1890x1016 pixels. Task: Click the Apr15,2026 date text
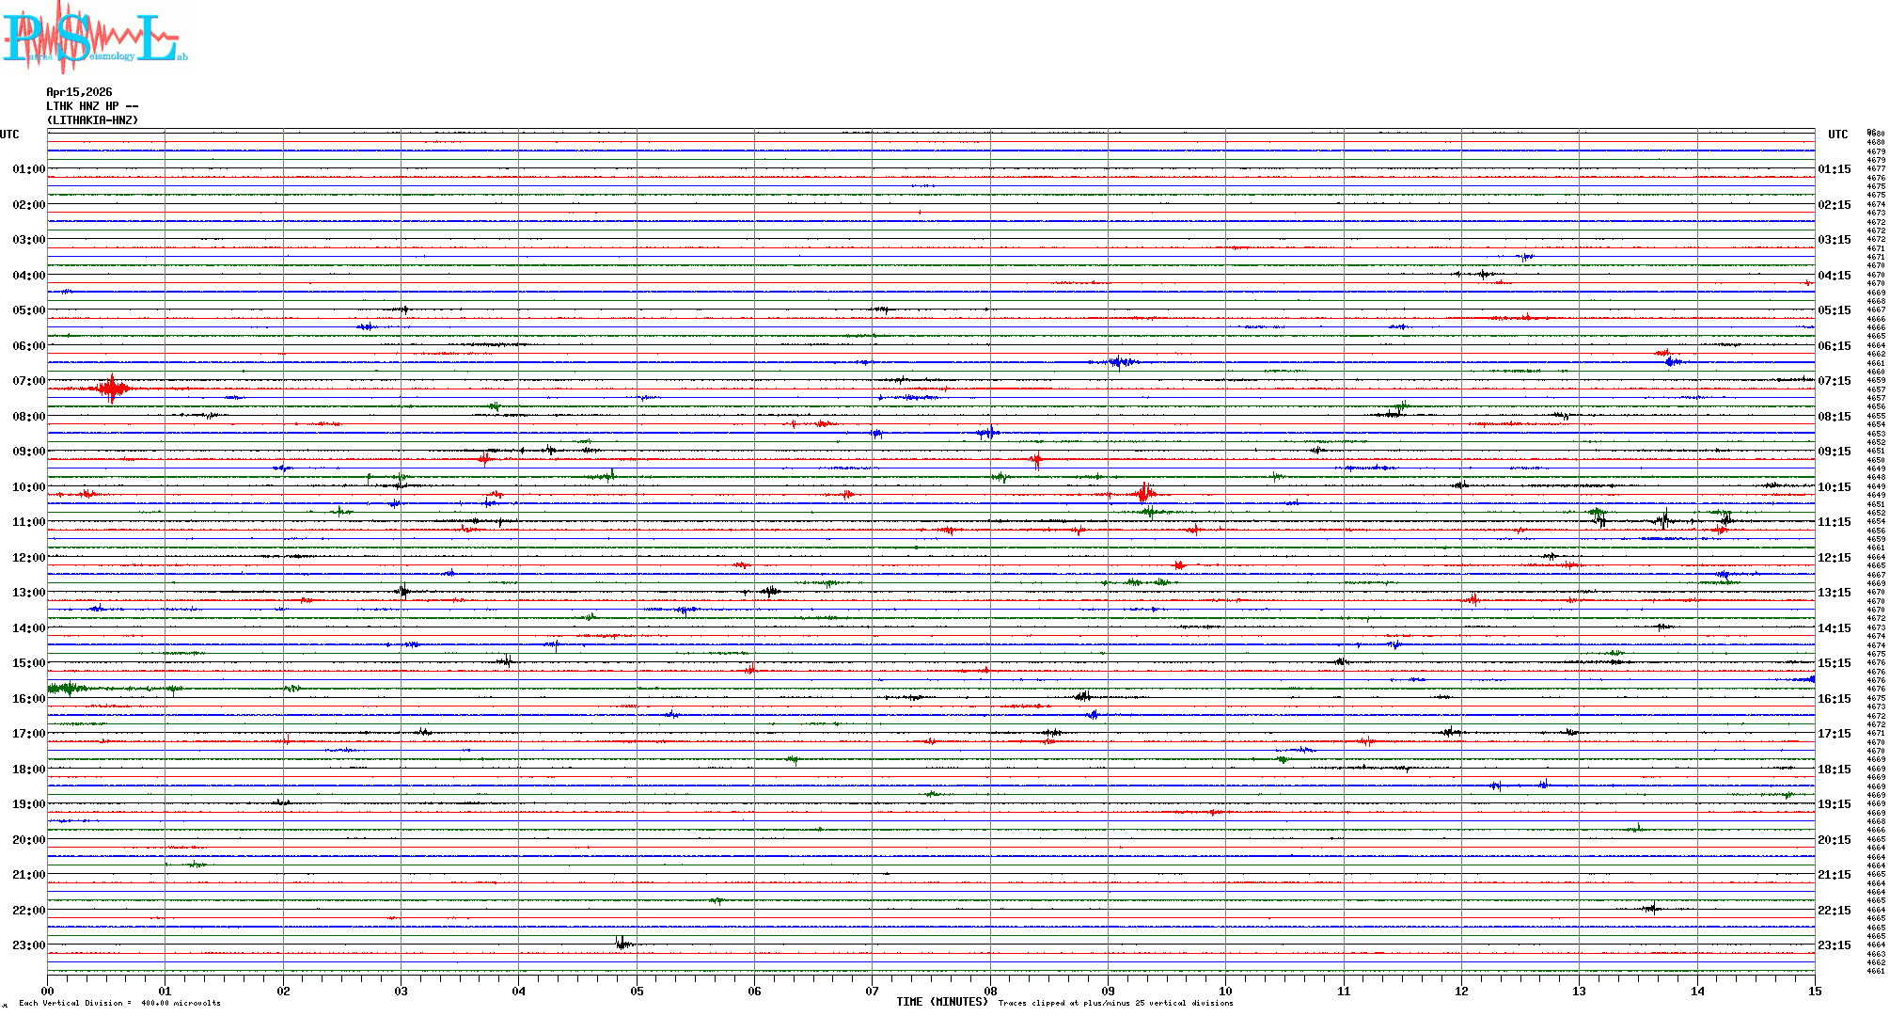tap(79, 92)
